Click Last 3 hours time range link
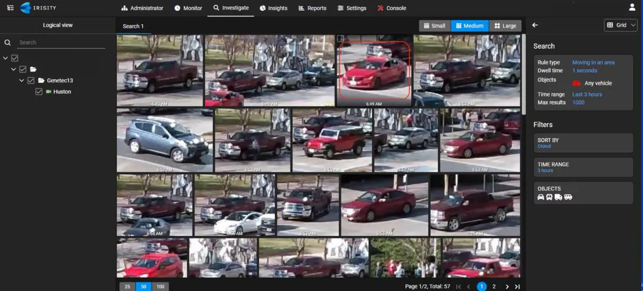The height and width of the screenshot is (291, 643). click(587, 95)
